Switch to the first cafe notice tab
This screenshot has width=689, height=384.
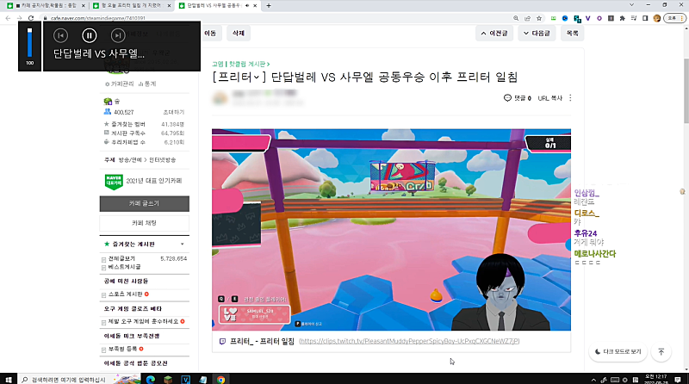[x=46, y=6]
